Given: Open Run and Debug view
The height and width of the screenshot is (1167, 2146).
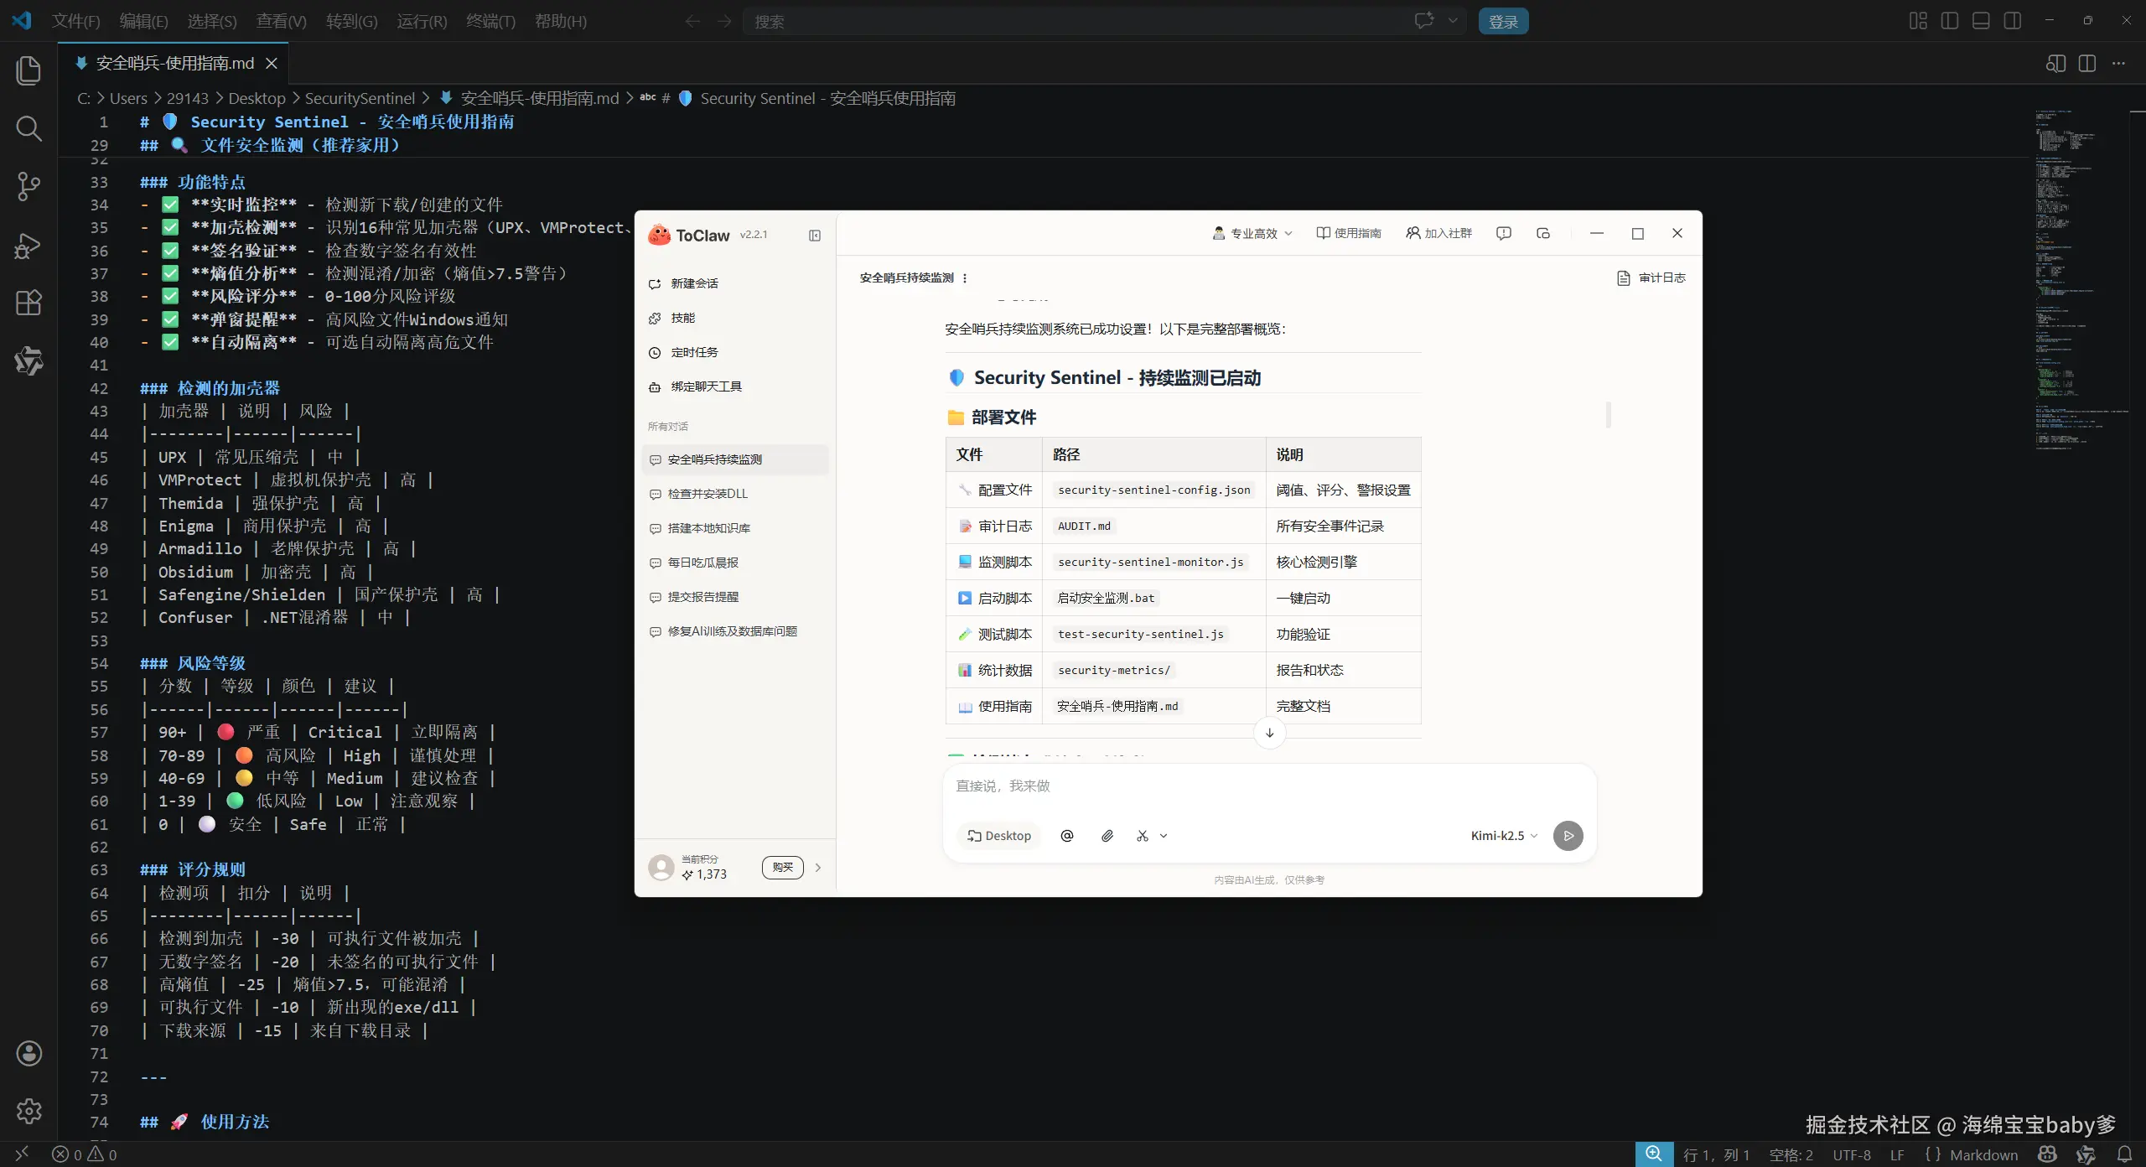Looking at the screenshot, I should pos(29,245).
